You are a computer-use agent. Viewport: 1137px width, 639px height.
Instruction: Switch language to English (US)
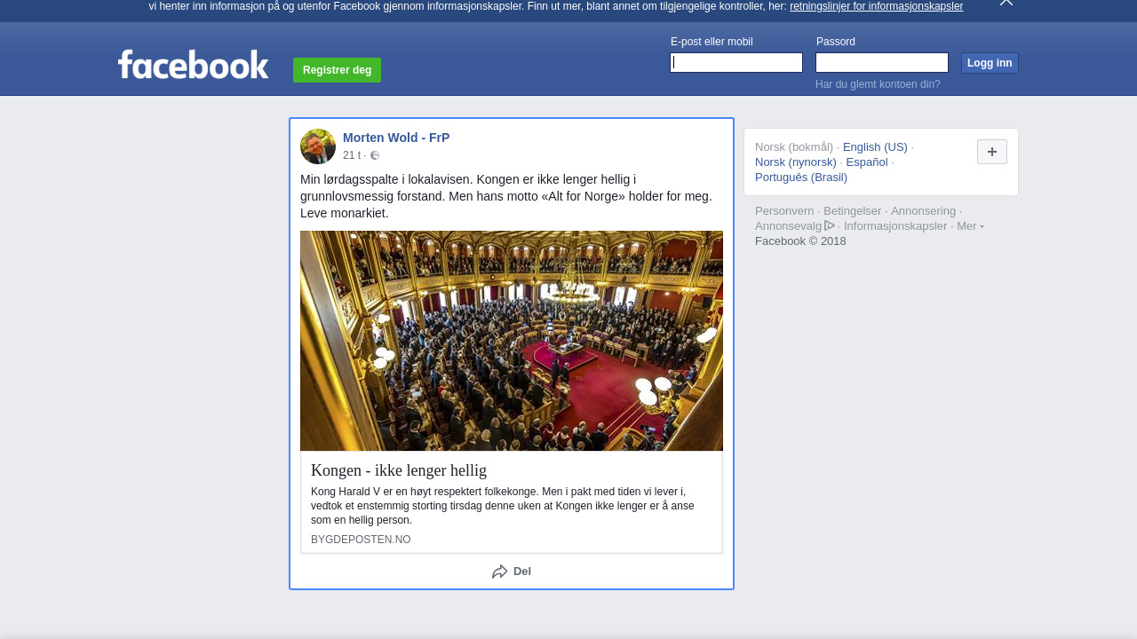pos(875,147)
